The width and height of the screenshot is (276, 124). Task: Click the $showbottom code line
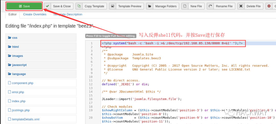(189, 119)
